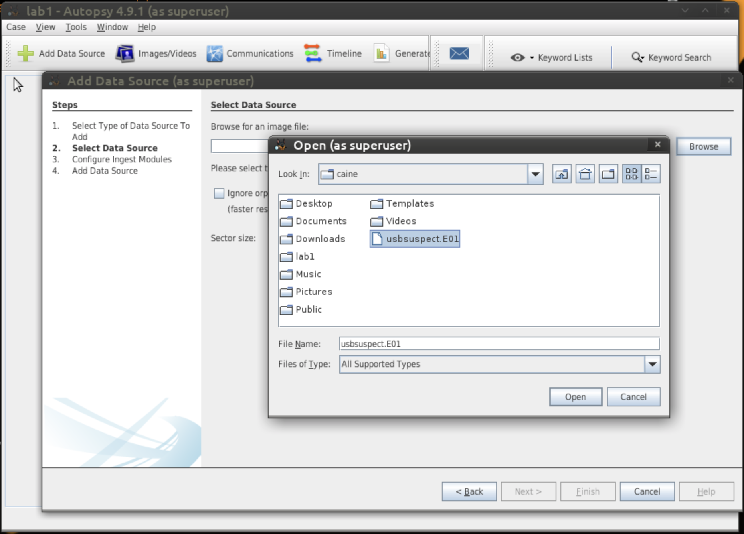Click the File Name input field
Image resolution: width=744 pixels, height=534 pixels.
499,344
